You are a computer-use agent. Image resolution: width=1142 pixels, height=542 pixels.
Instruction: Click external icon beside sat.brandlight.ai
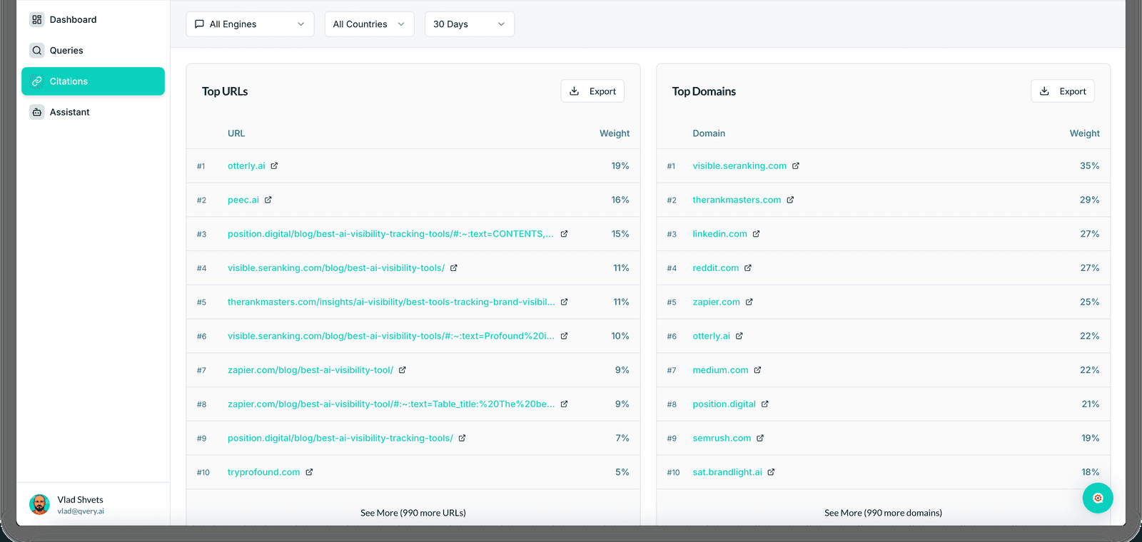(x=771, y=472)
